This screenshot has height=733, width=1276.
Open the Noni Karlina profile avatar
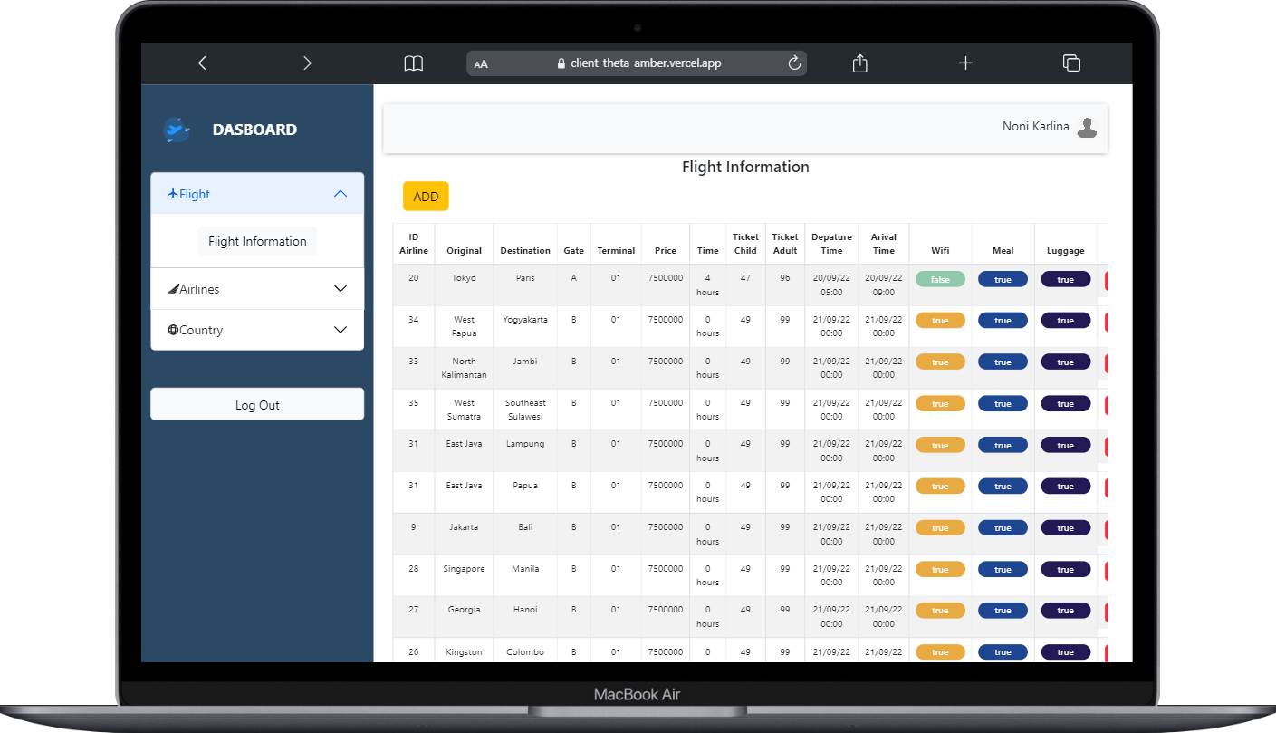pyautogui.click(x=1086, y=127)
